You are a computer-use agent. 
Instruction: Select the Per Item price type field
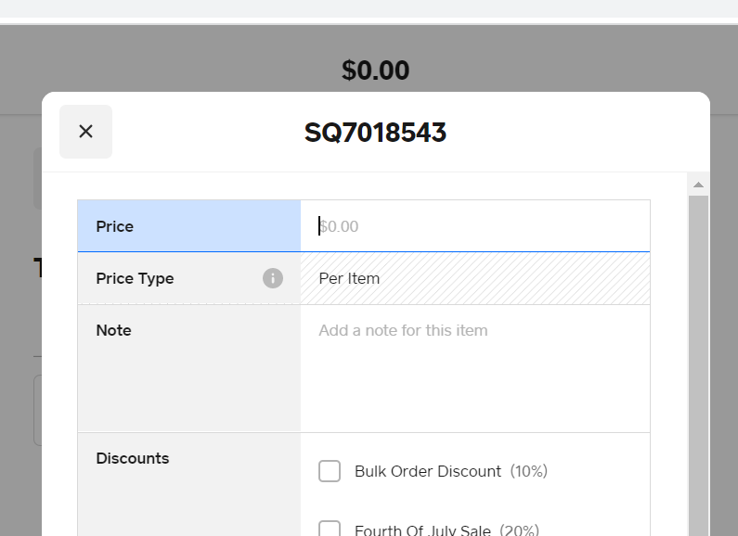474,278
